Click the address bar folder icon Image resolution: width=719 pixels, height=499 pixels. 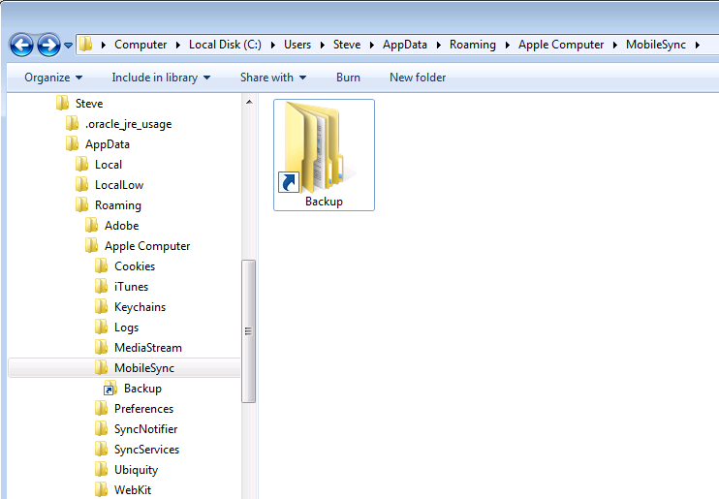(85, 45)
